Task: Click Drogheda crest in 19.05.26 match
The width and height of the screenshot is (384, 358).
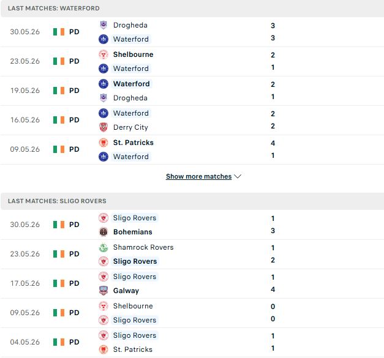Action: 104,98
